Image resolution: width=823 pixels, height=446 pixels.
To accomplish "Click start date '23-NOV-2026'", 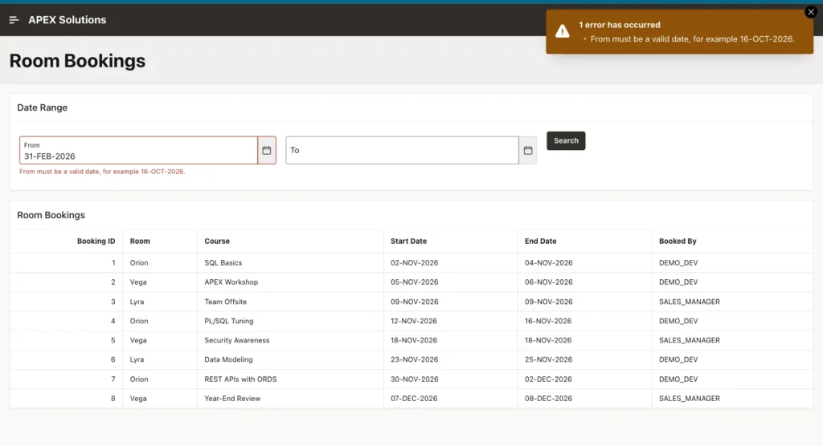I will [x=414, y=359].
